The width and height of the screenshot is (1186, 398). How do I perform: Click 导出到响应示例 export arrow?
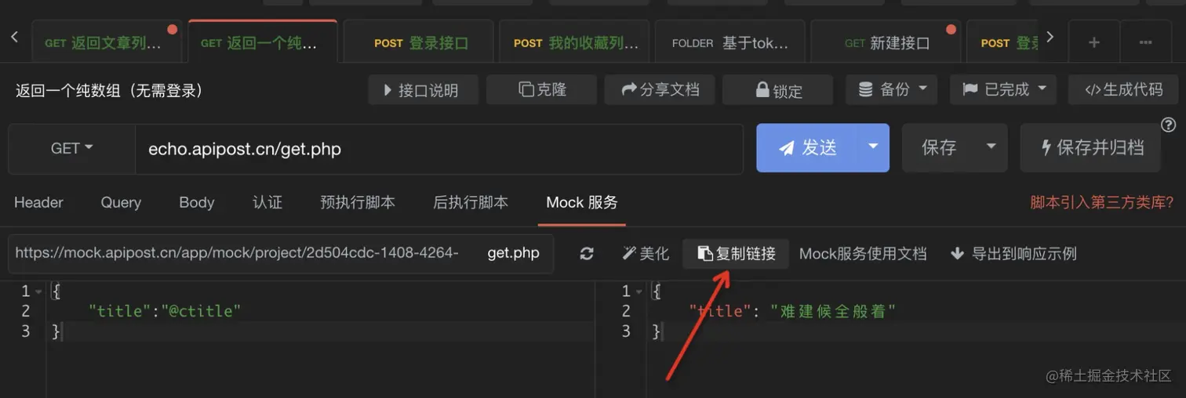coord(957,254)
